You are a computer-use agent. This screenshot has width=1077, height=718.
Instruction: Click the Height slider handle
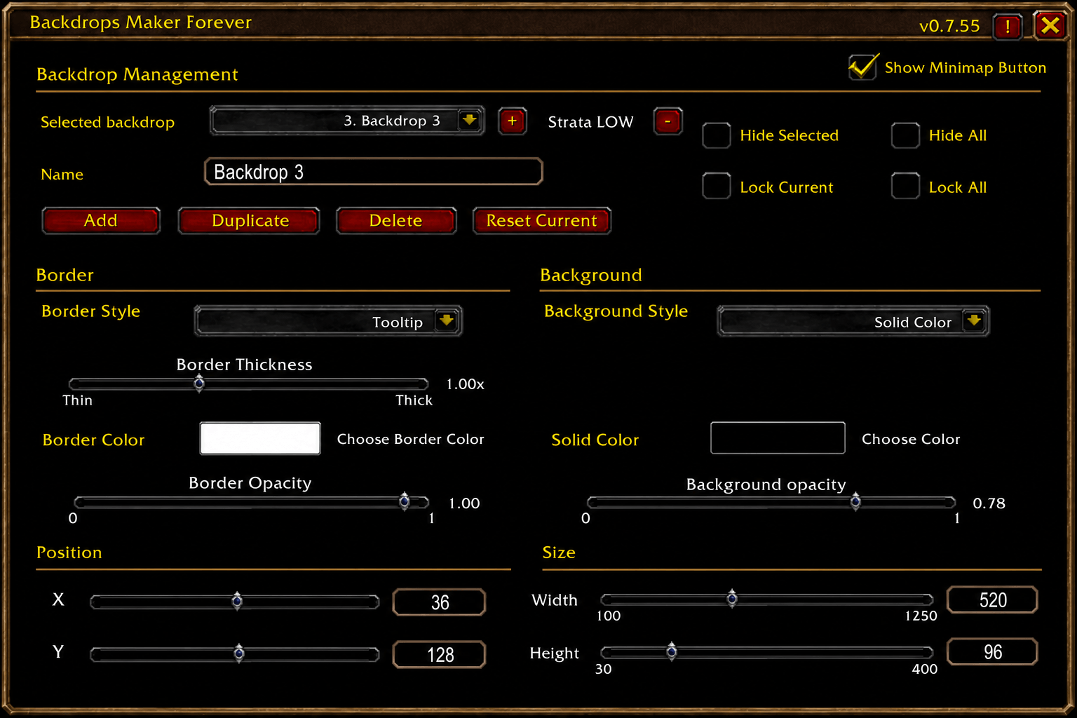pos(672,651)
